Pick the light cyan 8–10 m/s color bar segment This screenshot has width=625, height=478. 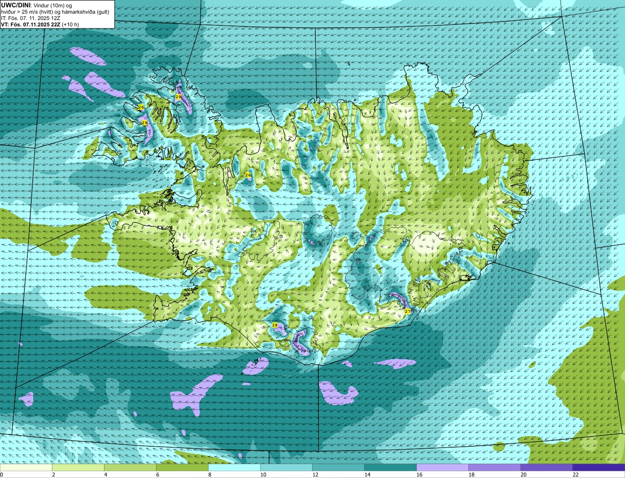click(x=234, y=468)
